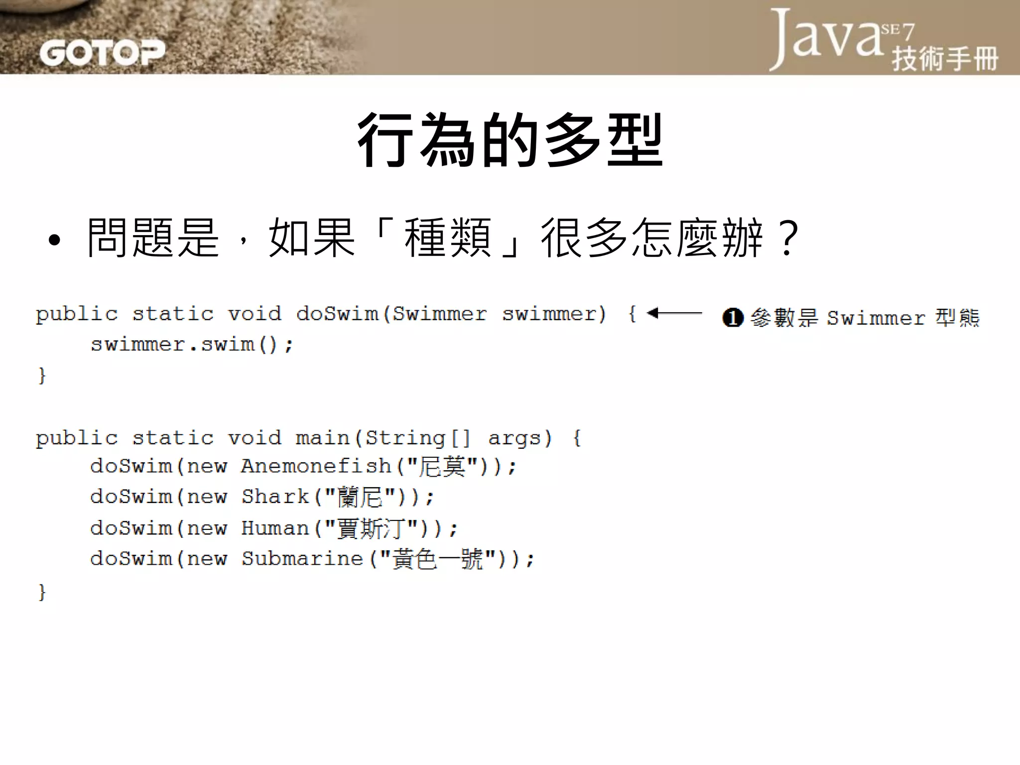
Task: Click the 技術手冊 text in header
Action: [945, 59]
